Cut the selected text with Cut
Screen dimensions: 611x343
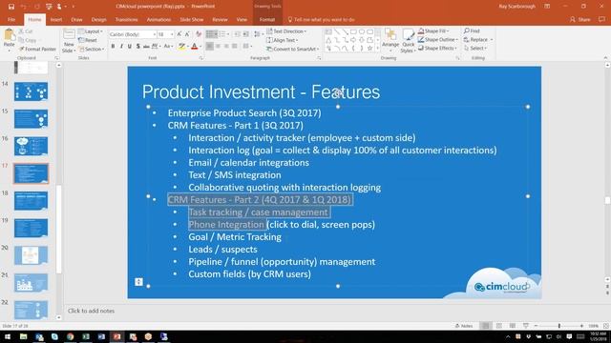[x=26, y=31]
